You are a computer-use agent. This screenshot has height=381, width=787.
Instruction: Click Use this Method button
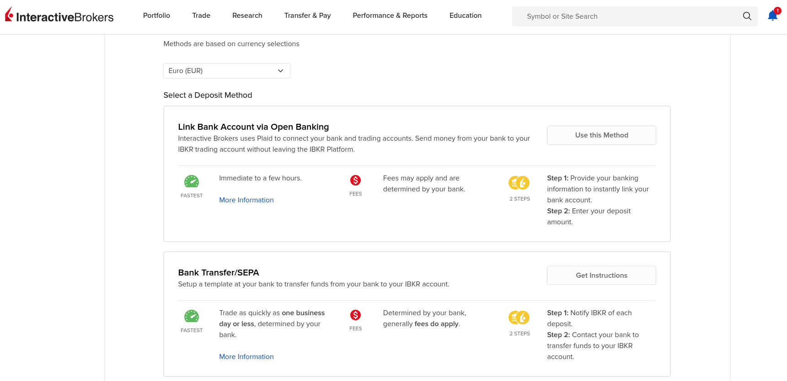pyautogui.click(x=601, y=135)
